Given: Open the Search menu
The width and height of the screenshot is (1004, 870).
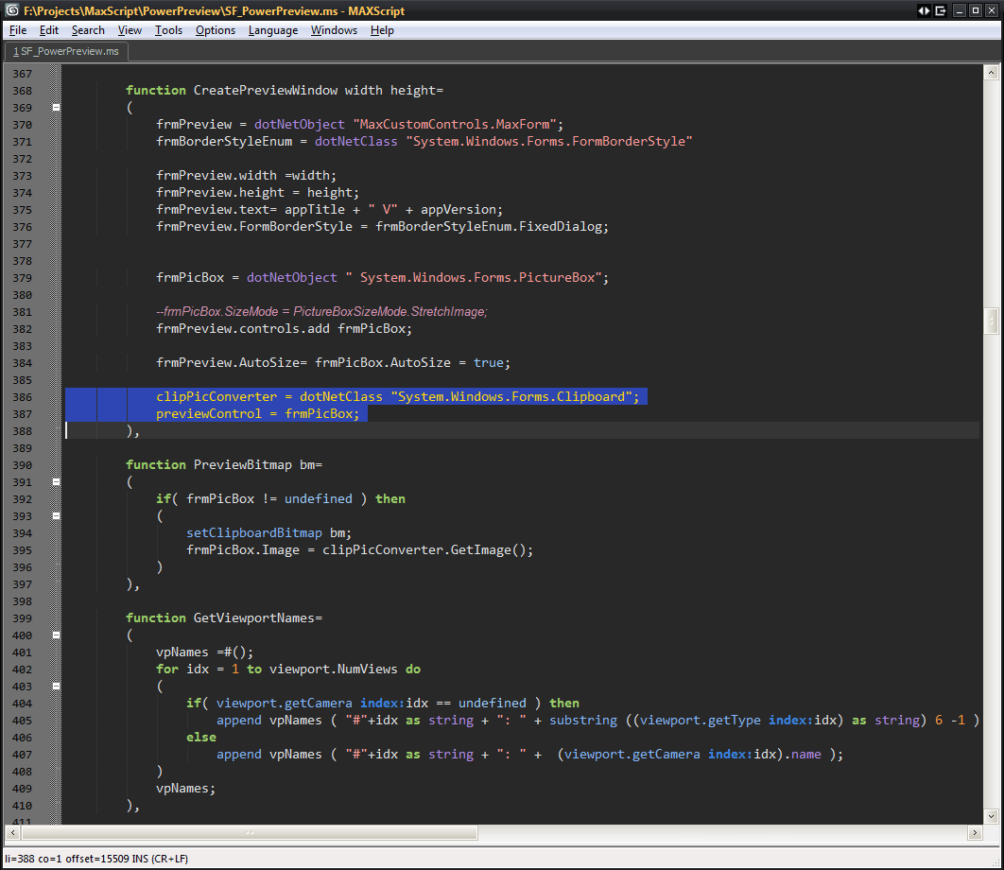Looking at the screenshot, I should pyautogui.click(x=88, y=30).
